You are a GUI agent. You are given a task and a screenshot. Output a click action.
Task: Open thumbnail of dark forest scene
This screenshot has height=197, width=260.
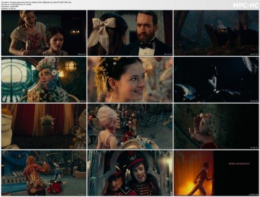point(216,33)
